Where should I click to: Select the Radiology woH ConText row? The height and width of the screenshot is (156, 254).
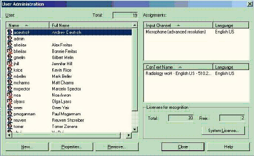pyautogui.click(x=196, y=73)
